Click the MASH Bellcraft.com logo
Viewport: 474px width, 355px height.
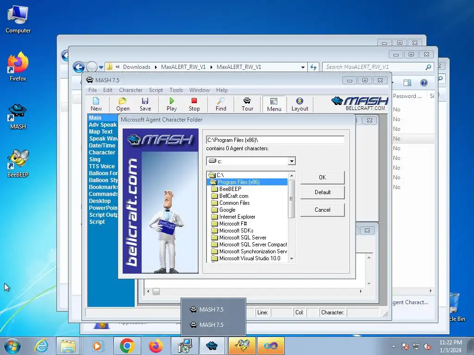(x=359, y=104)
